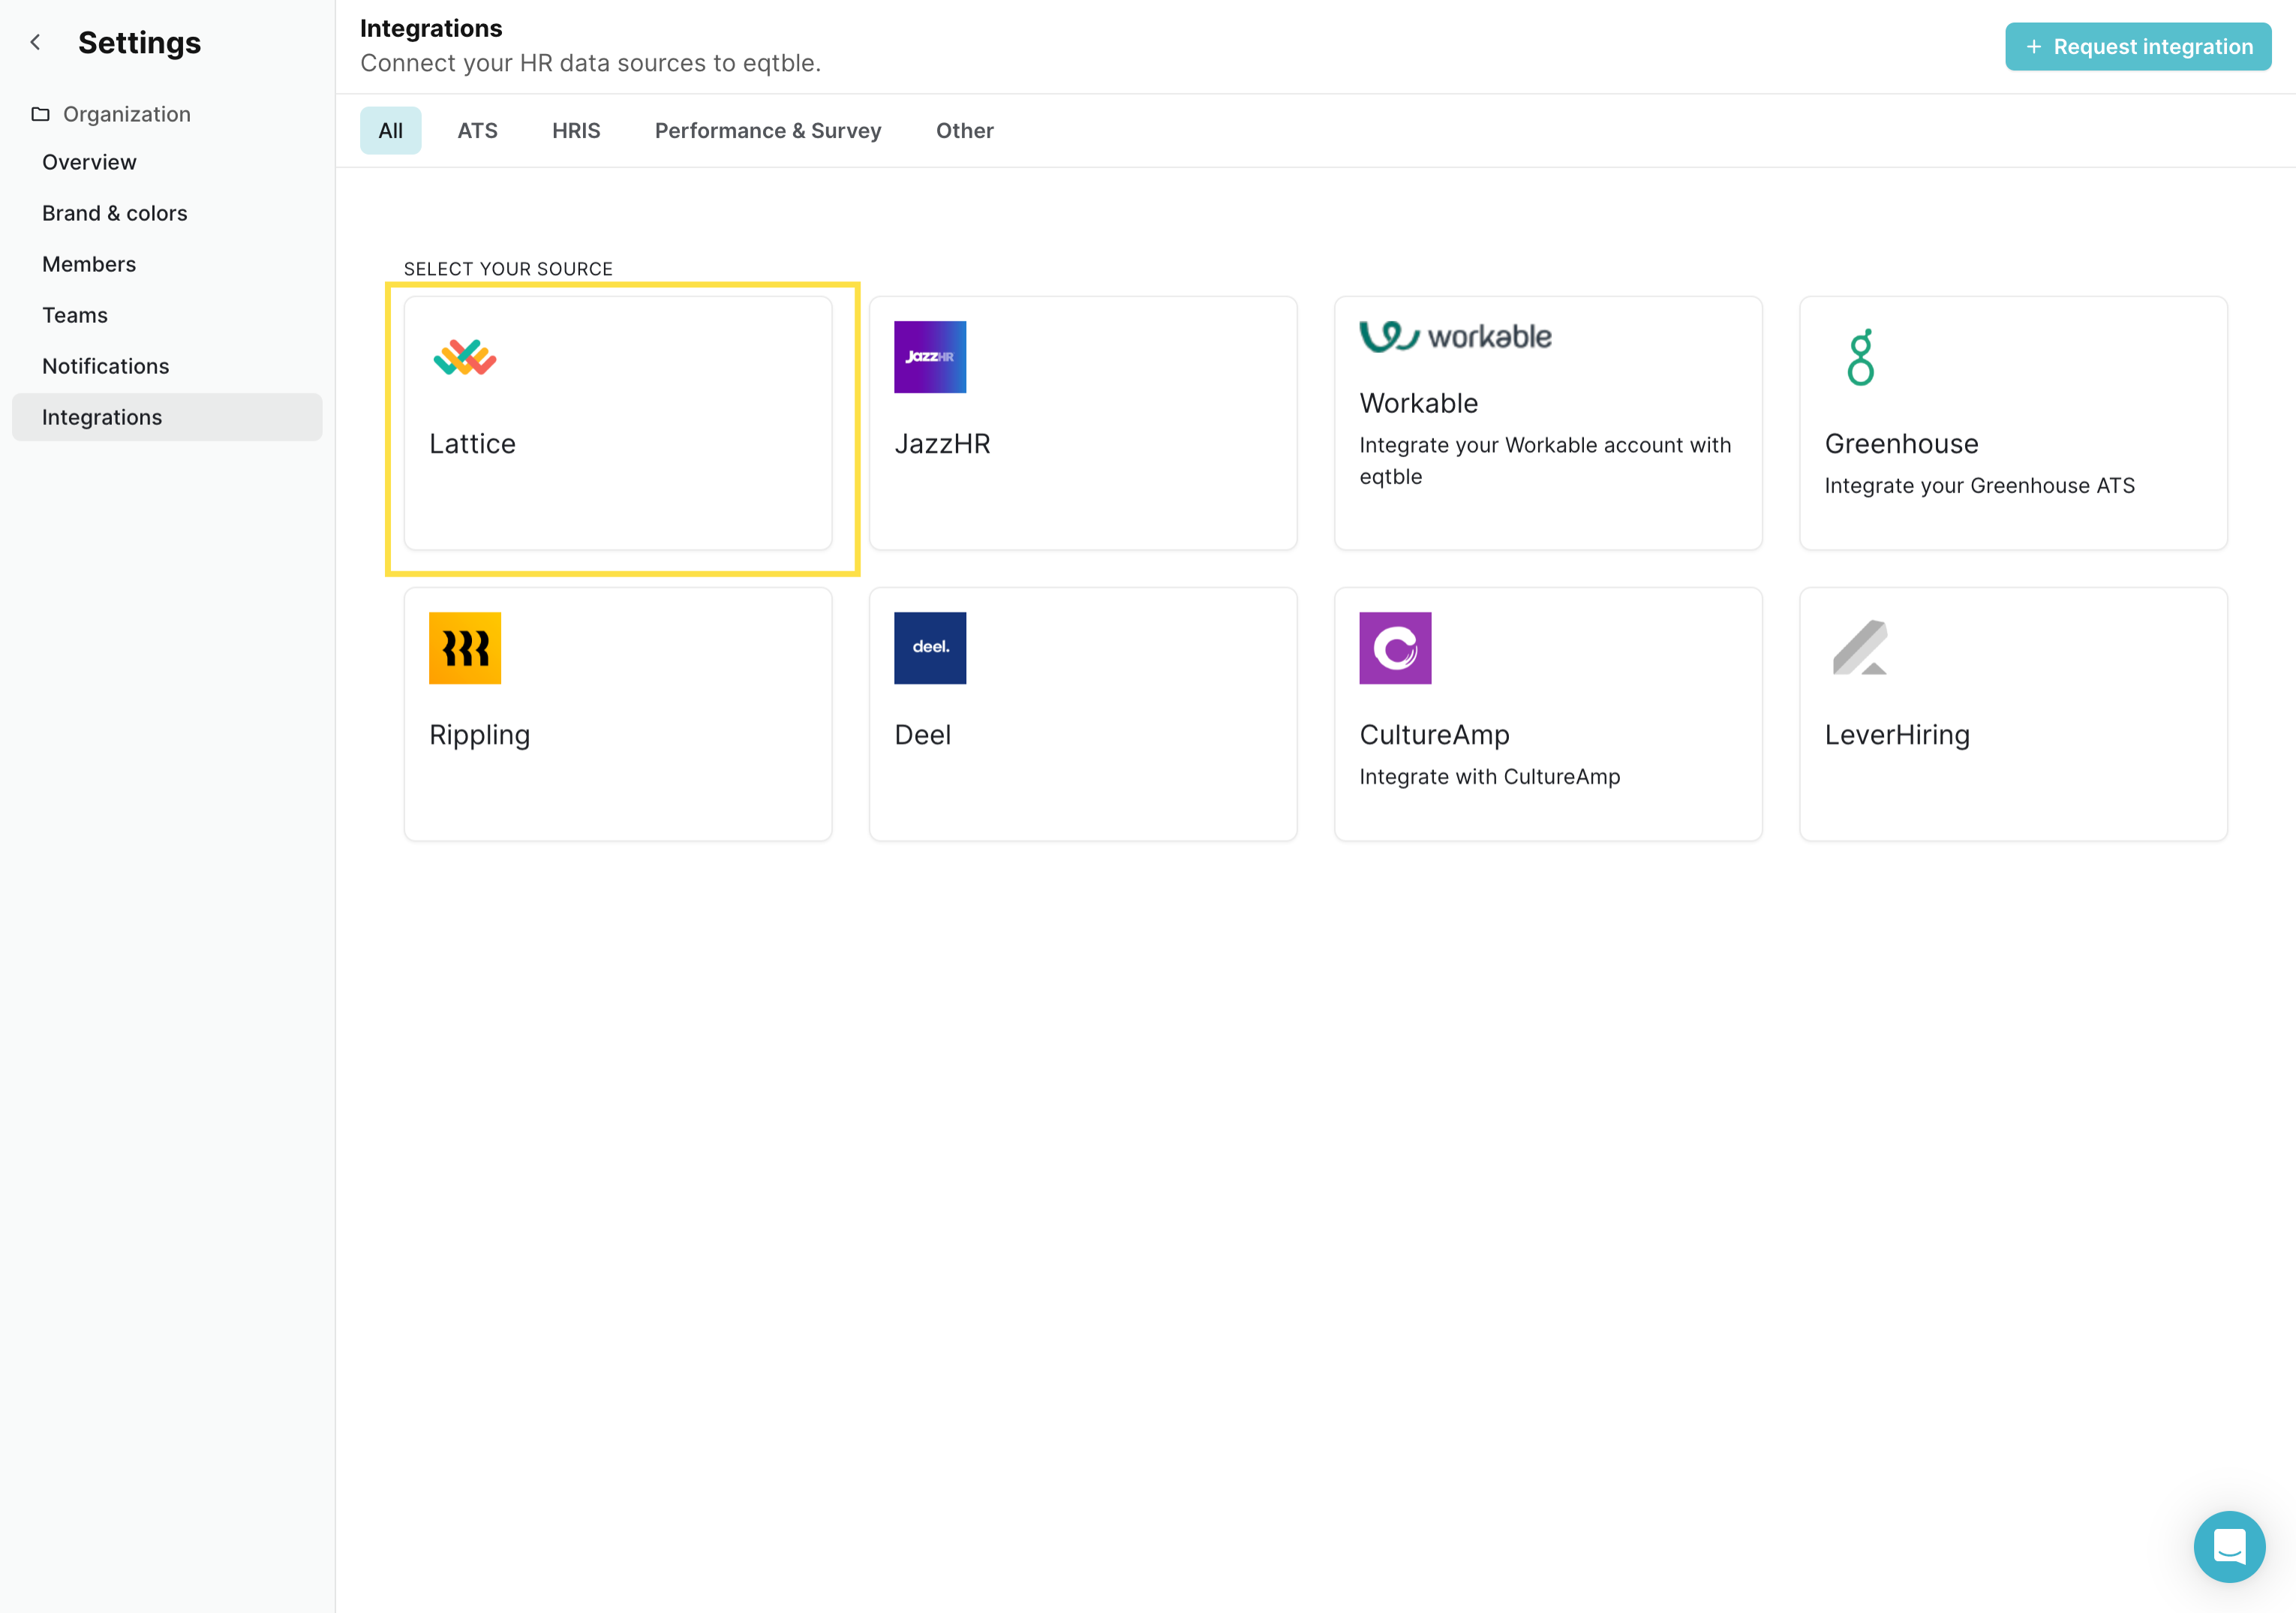The image size is (2296, 1613).
Task: Click the purple CultureAmp logo icon
Action: pyautogui.click(x=1394, y=649)
